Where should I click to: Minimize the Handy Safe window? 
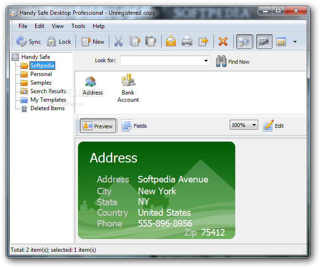(x=265, y=10)
